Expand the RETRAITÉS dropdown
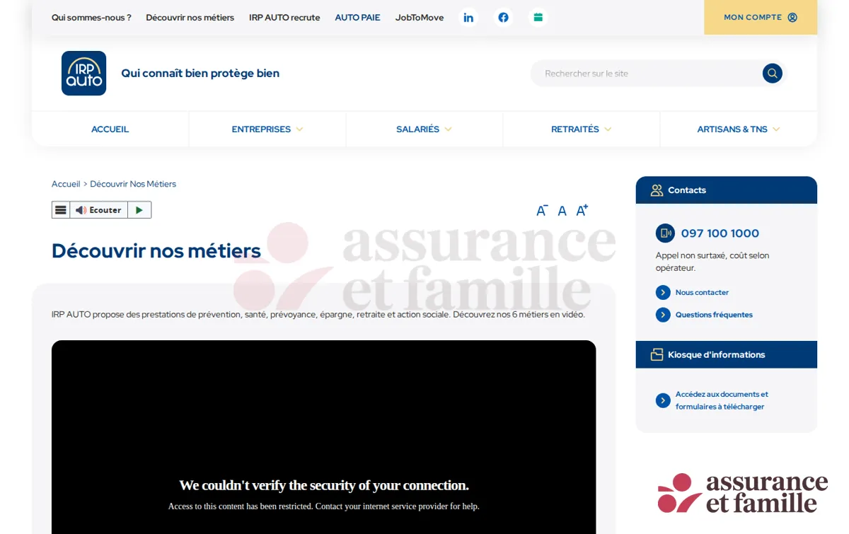849x534 pixels. (x=582, y=129)
